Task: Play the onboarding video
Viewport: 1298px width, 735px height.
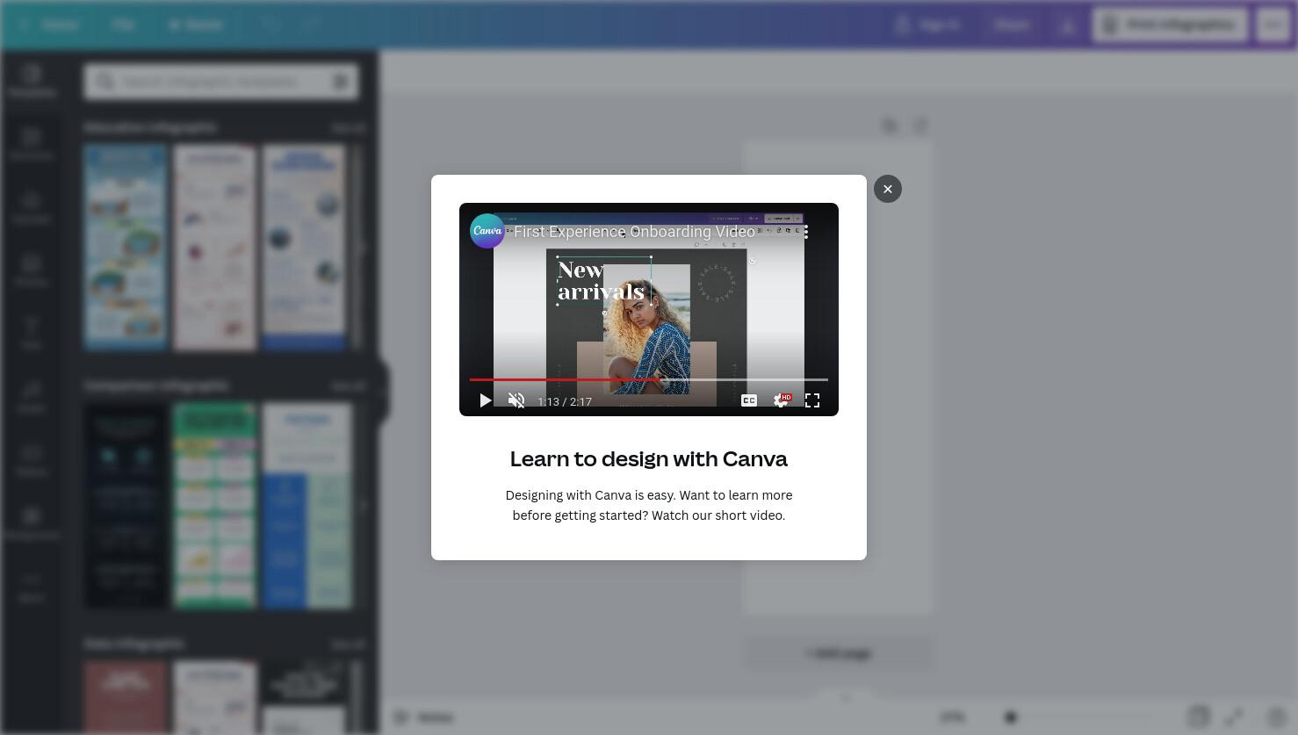Action: tap(485, 400)
